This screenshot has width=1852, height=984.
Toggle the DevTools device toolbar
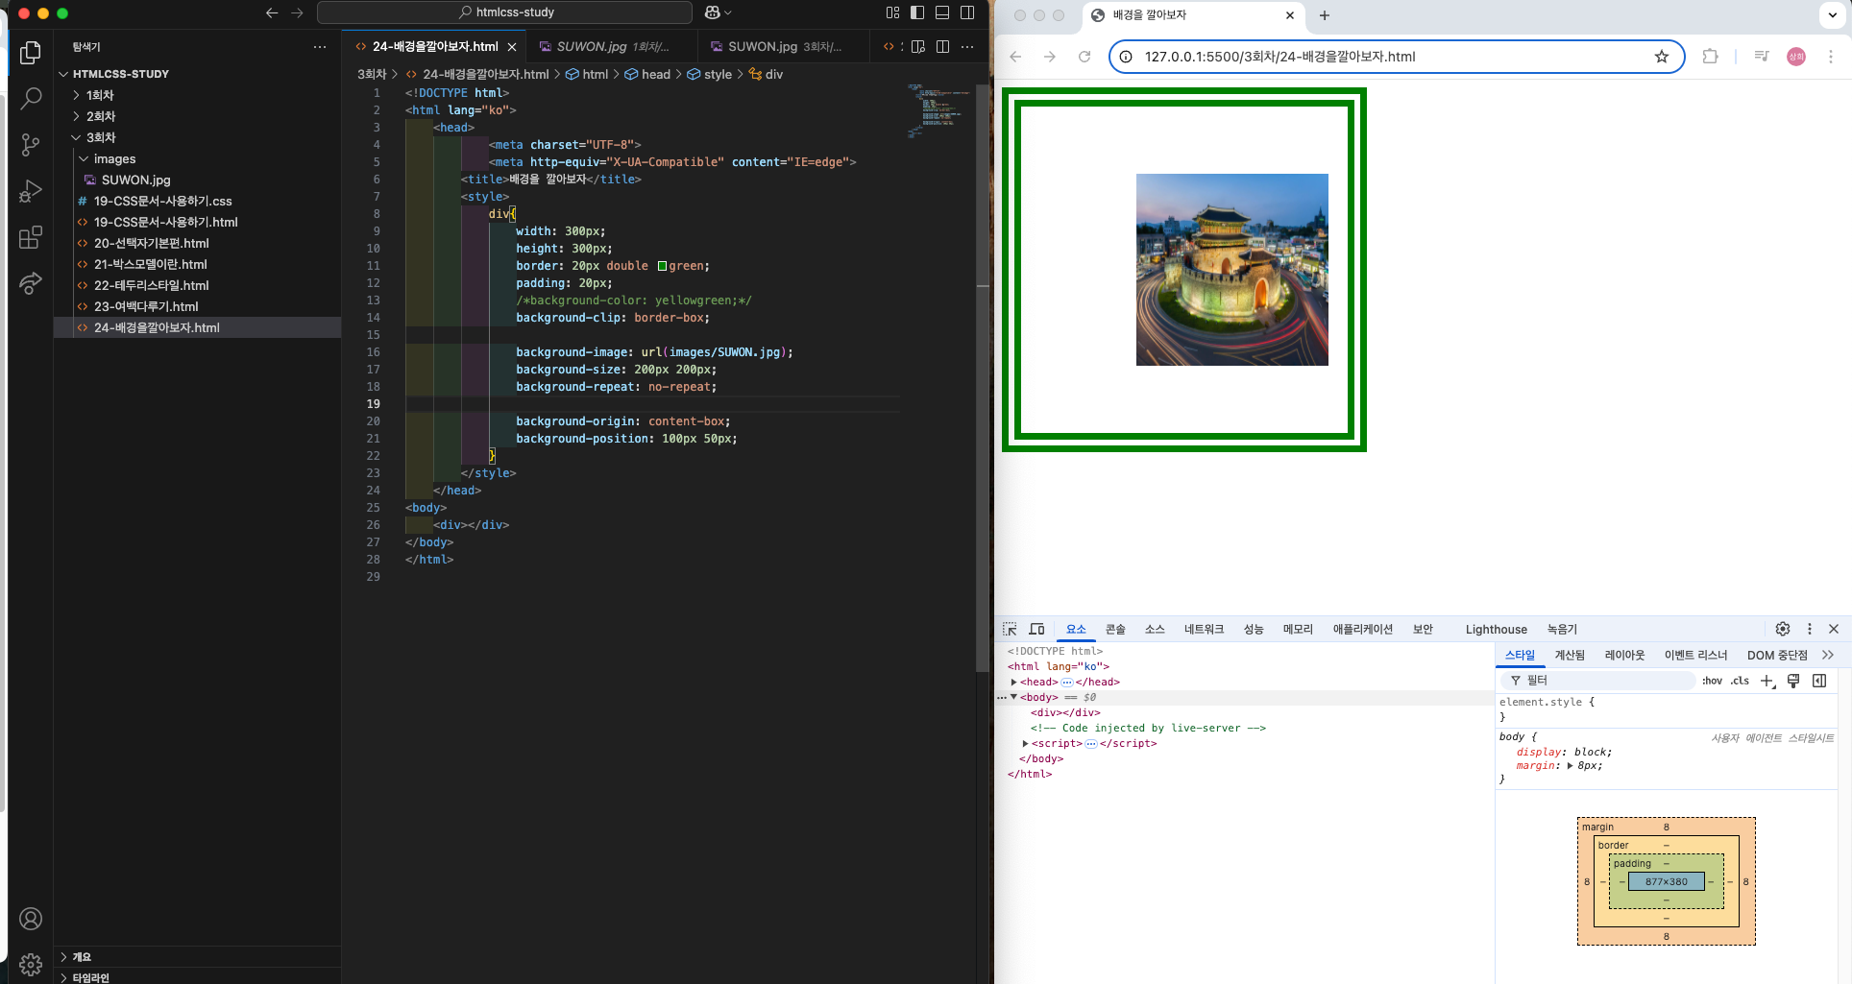pyautogui.click(x=1036, y=629)
